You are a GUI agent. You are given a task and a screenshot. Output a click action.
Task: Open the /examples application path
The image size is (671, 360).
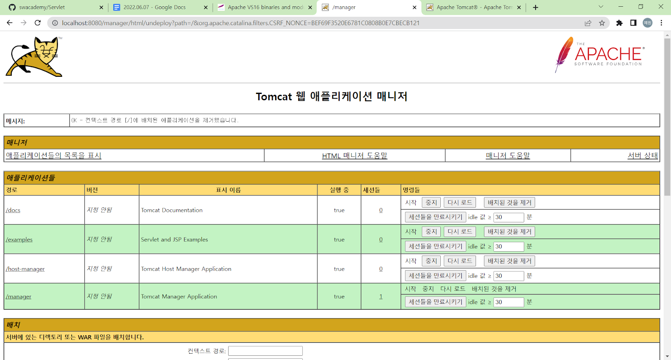(x=19, y=240)
